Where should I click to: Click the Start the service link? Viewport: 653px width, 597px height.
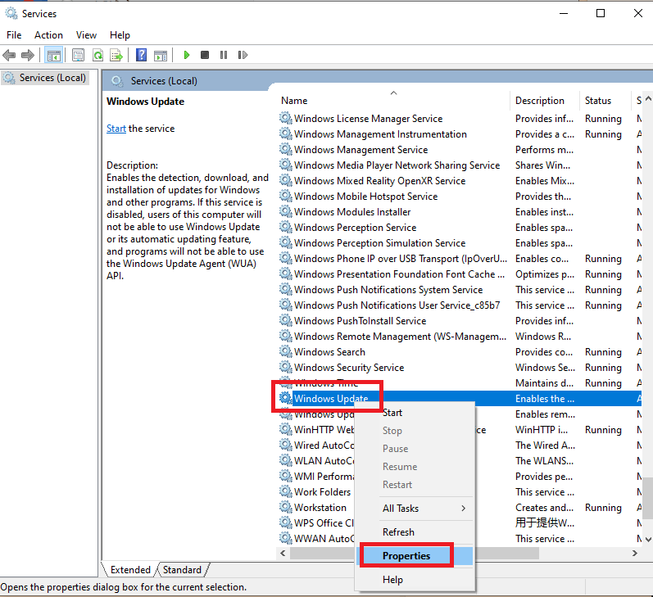coord(116,129)
